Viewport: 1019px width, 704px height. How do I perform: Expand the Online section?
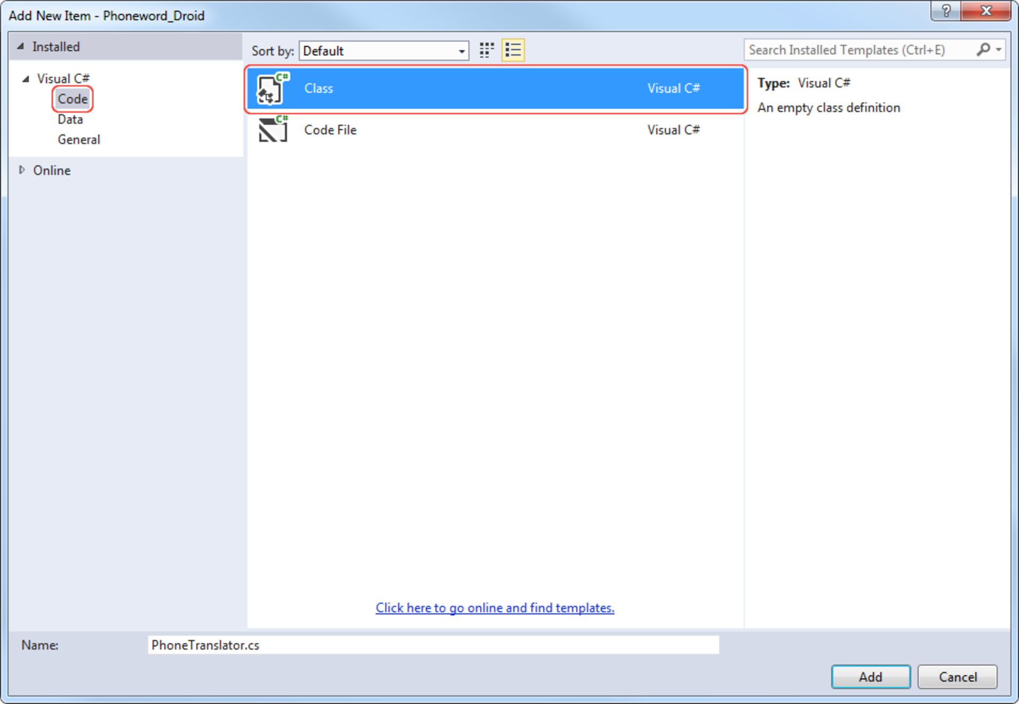(22, 170)
